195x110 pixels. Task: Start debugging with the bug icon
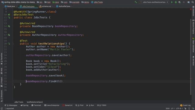click(x=176, y=2)
